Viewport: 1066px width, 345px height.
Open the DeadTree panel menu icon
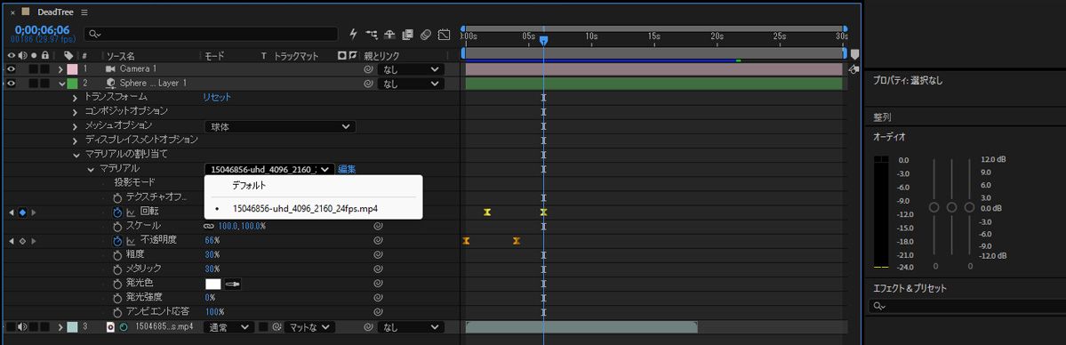pos(84,12)
